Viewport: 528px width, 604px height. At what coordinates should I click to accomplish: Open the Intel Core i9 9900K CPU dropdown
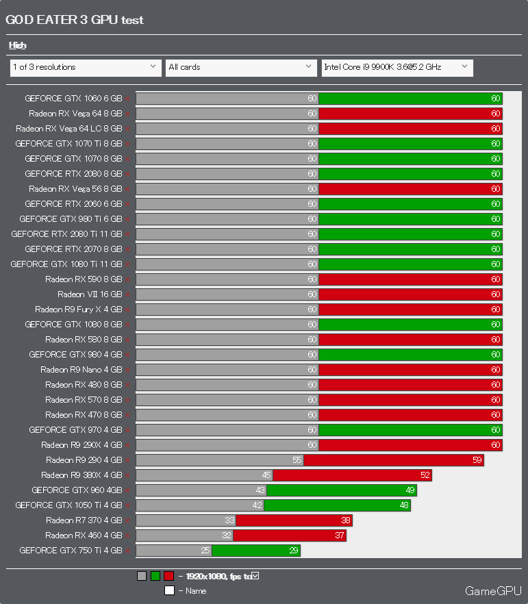(397, 67)
